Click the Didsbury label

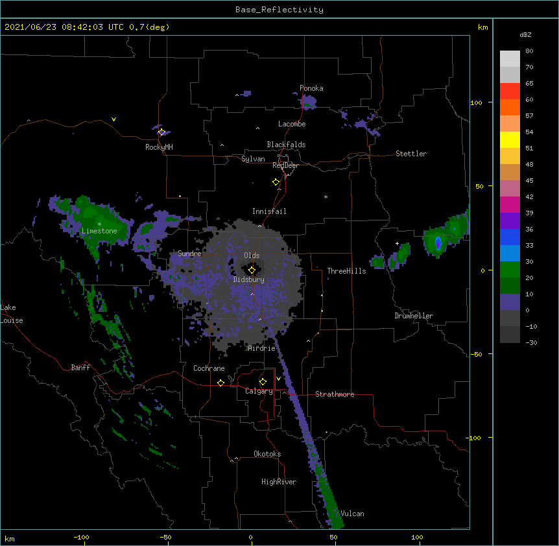coord(249,279)
